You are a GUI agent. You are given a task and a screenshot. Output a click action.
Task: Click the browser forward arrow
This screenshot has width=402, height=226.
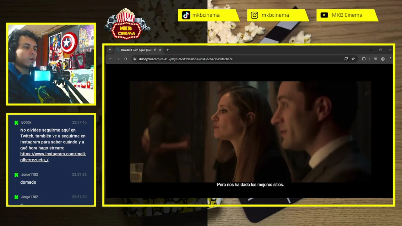[118, 59]
